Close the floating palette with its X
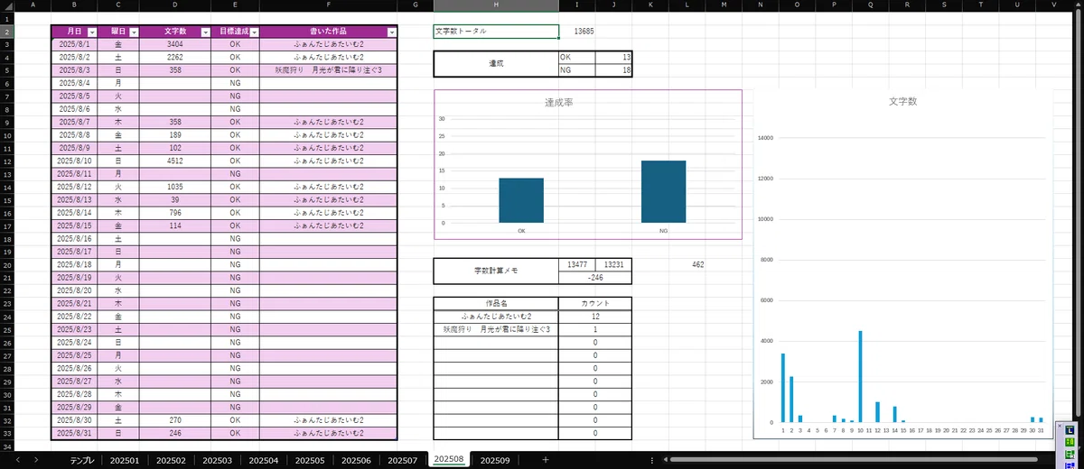The height and width of the screenshot is (469, 1084). point(1060,426)
